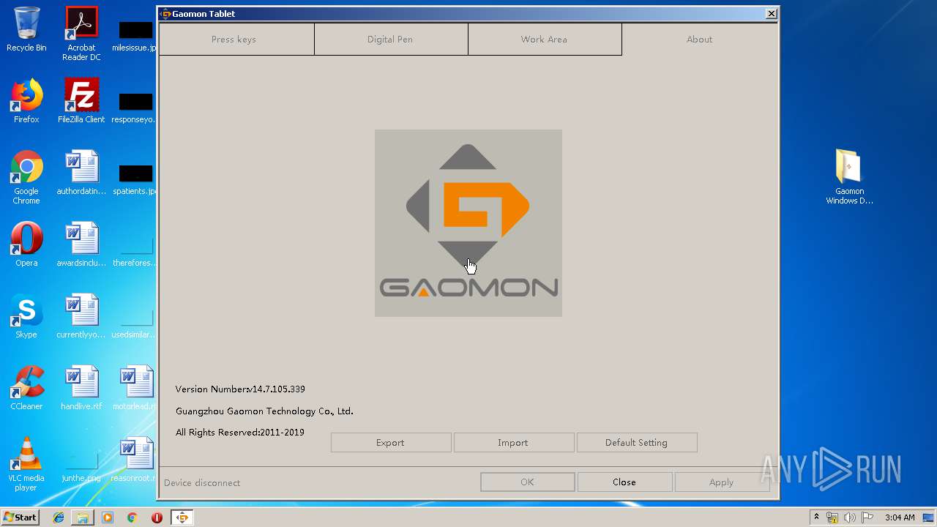Click the Export button

coord(390,442)
